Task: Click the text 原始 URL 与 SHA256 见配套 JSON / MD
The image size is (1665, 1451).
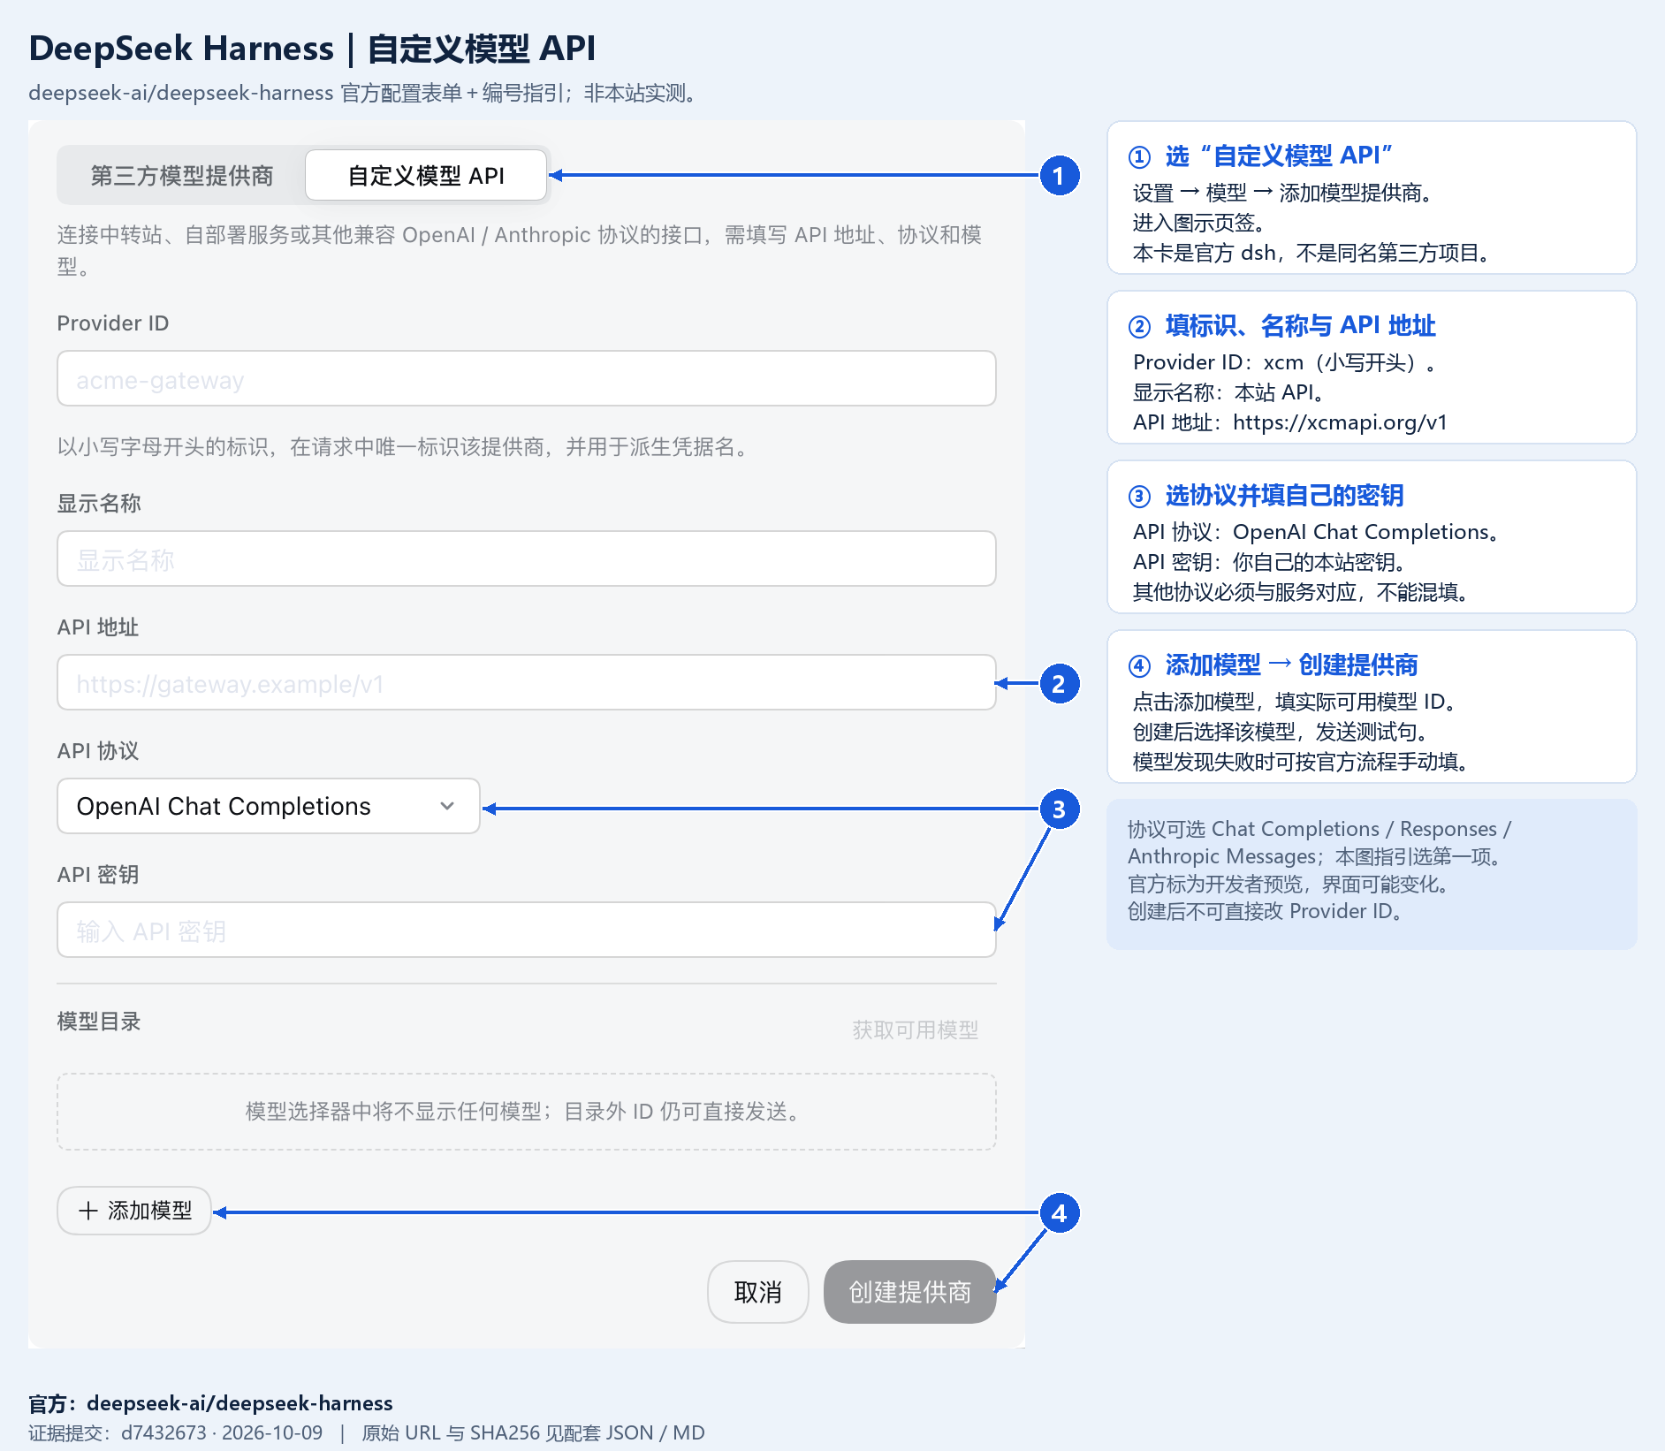Action: pyautogui.click(x=533, y=1433)
